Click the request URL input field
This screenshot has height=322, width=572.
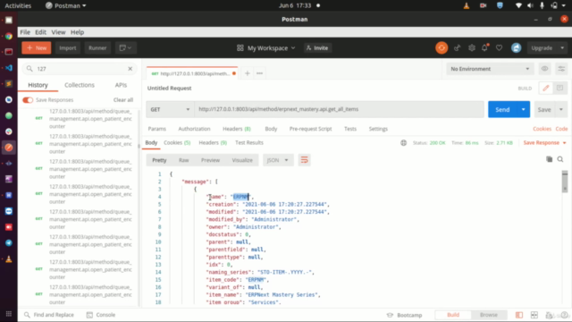click(340, 109)
